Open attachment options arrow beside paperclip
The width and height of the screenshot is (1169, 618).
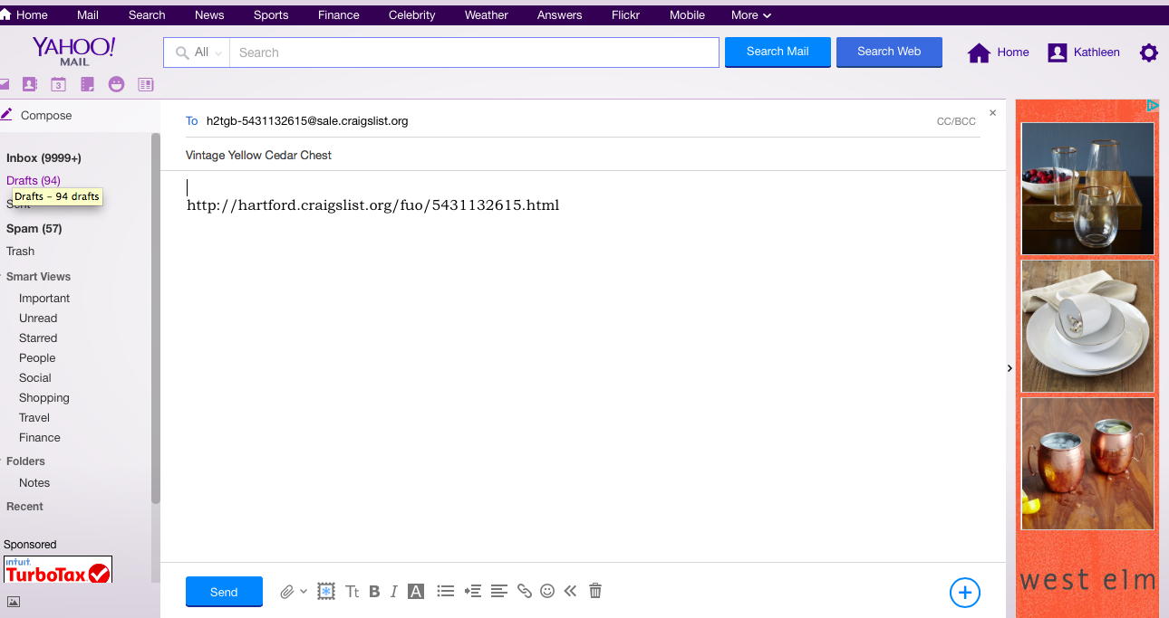pyautogui.click(x=304, y=591)
